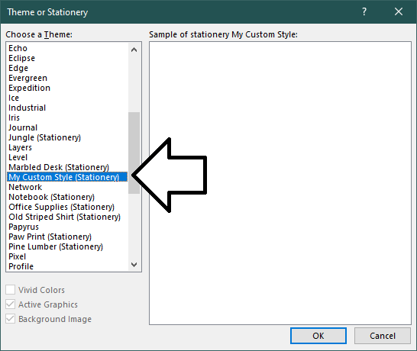Screen dimensions: 417x351
Task: Click the theme list scroll up arrow
Action: 134,50
